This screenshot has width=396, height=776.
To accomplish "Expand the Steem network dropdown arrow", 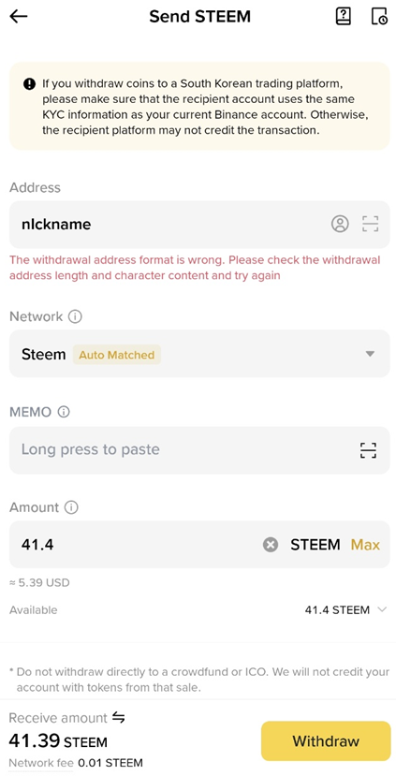I will pos(370,354).
